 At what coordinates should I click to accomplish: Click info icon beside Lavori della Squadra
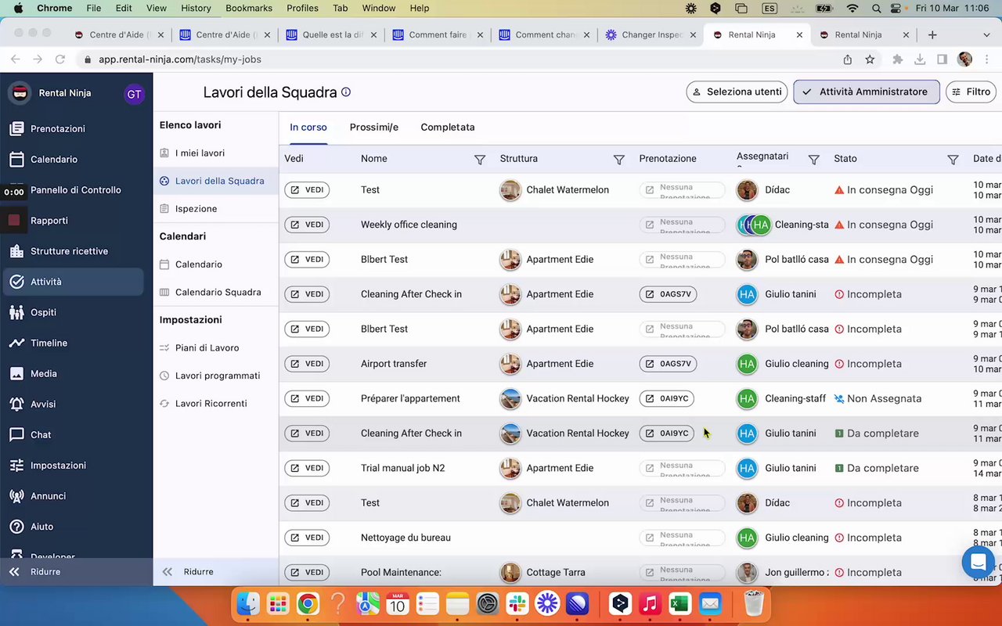[346, 92]
